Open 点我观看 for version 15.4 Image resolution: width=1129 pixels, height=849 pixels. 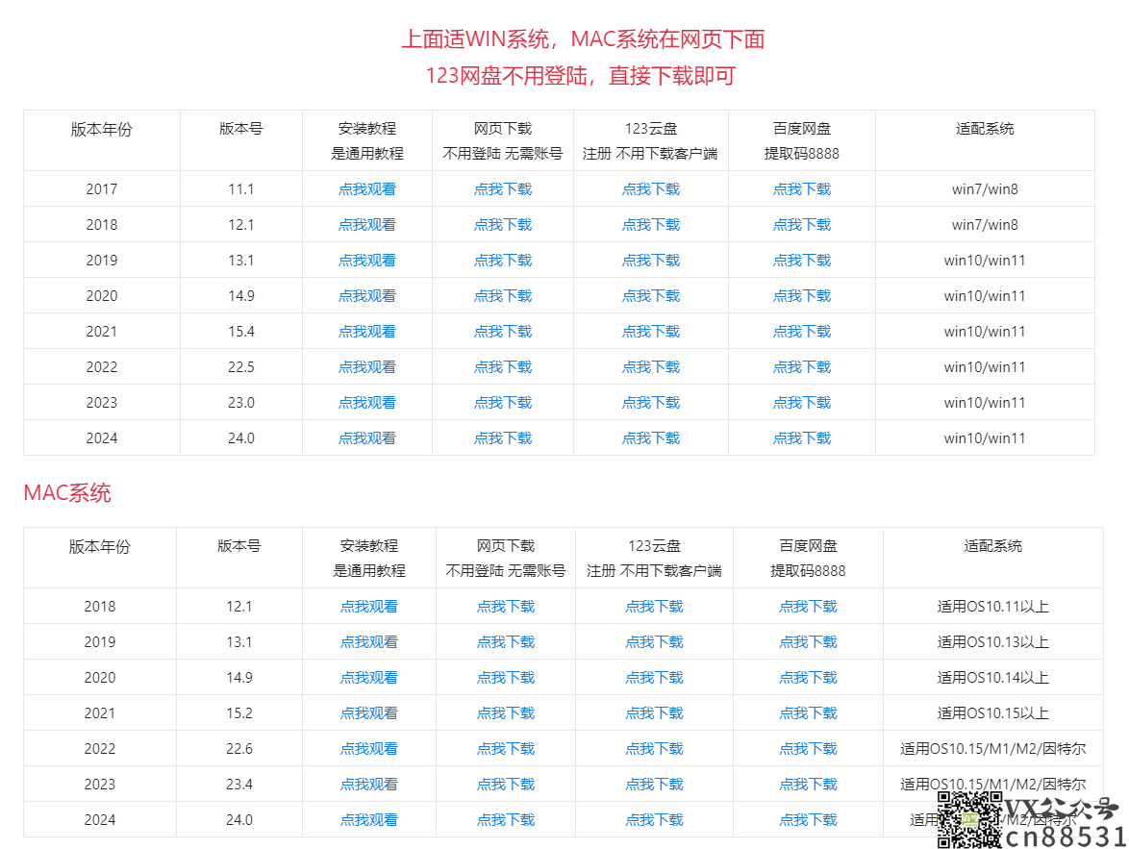[367, 332]
